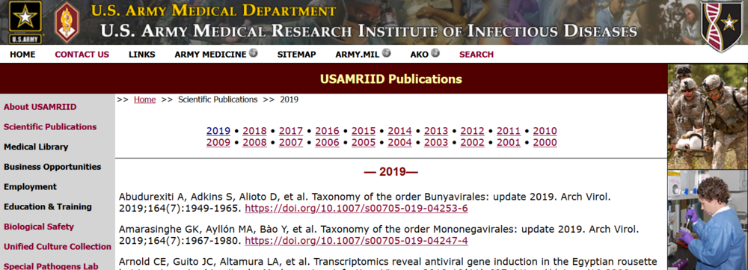Click the Army Medical Department crest emblem
Image resolution: width=748 pixels, height=270 pixels.
(67, 22)
